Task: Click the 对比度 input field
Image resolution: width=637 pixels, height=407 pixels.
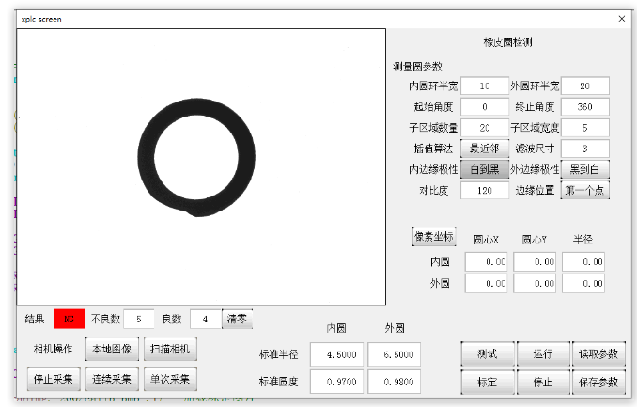Action: [485, 190]
